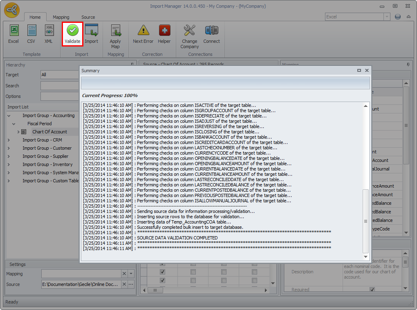The width and height of the screenshot is (417, 310).
Task: Switch to the Source ribbon tab
Action: point(88,17)
